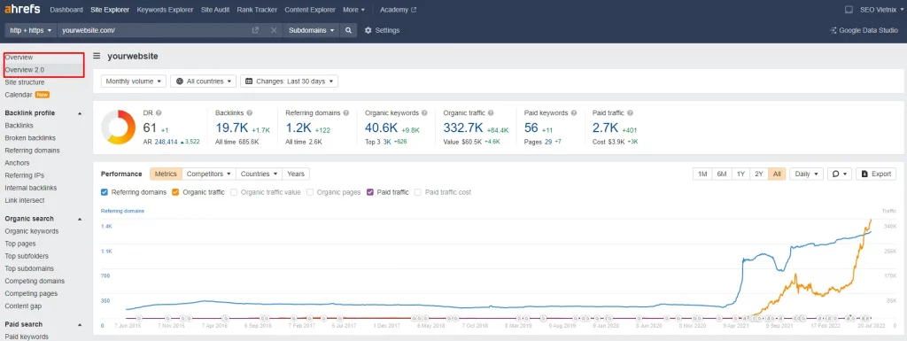Screen dimensions: 907x341
Task: Enable the Organic pages checkbox
Action: [310, 192]
